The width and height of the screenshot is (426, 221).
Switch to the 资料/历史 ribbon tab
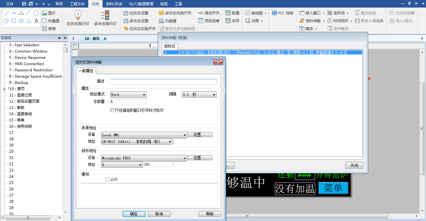114,4
